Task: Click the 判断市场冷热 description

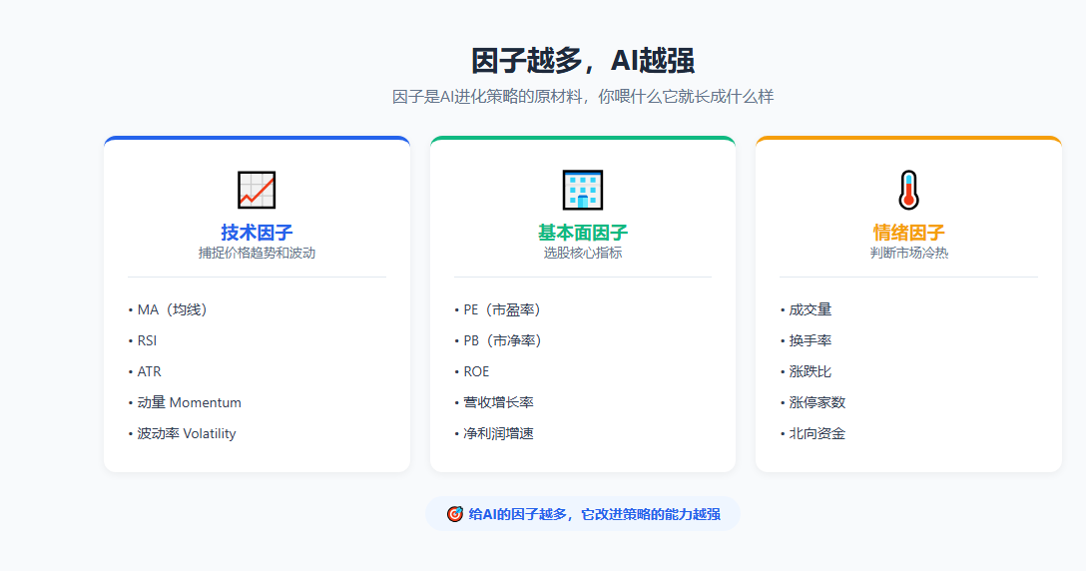Action: [908, 253]
